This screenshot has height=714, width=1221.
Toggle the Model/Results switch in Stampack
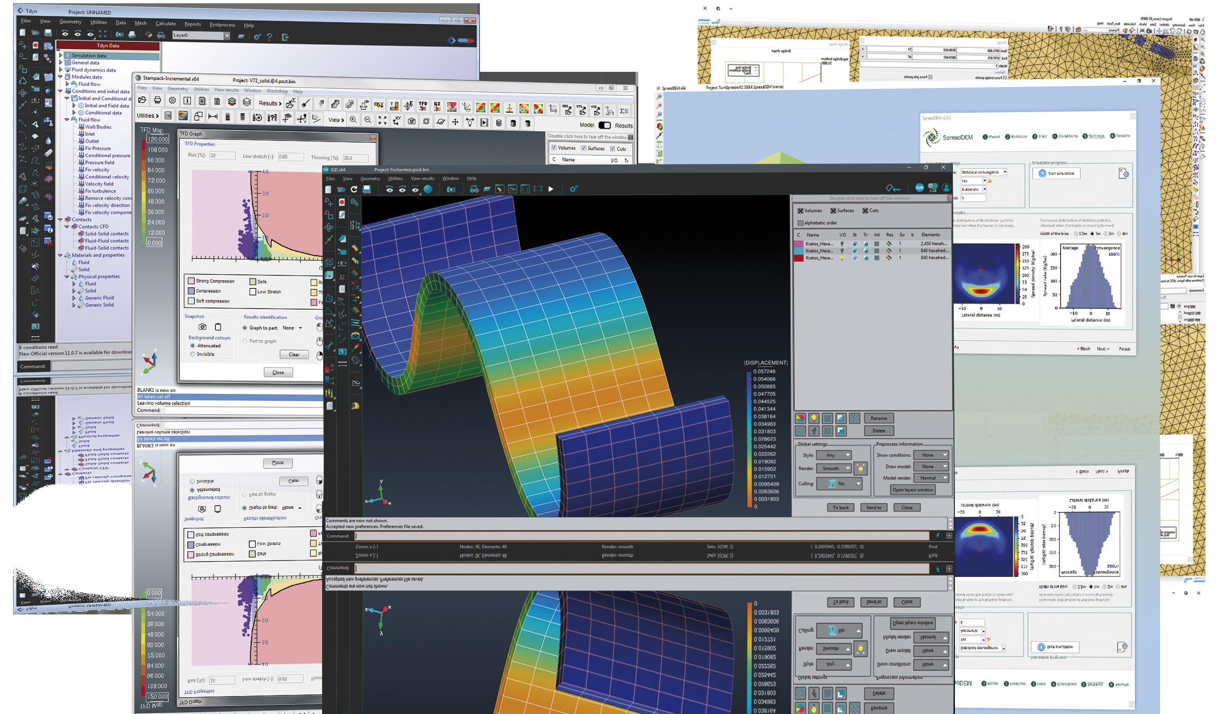tap(605, 125)
